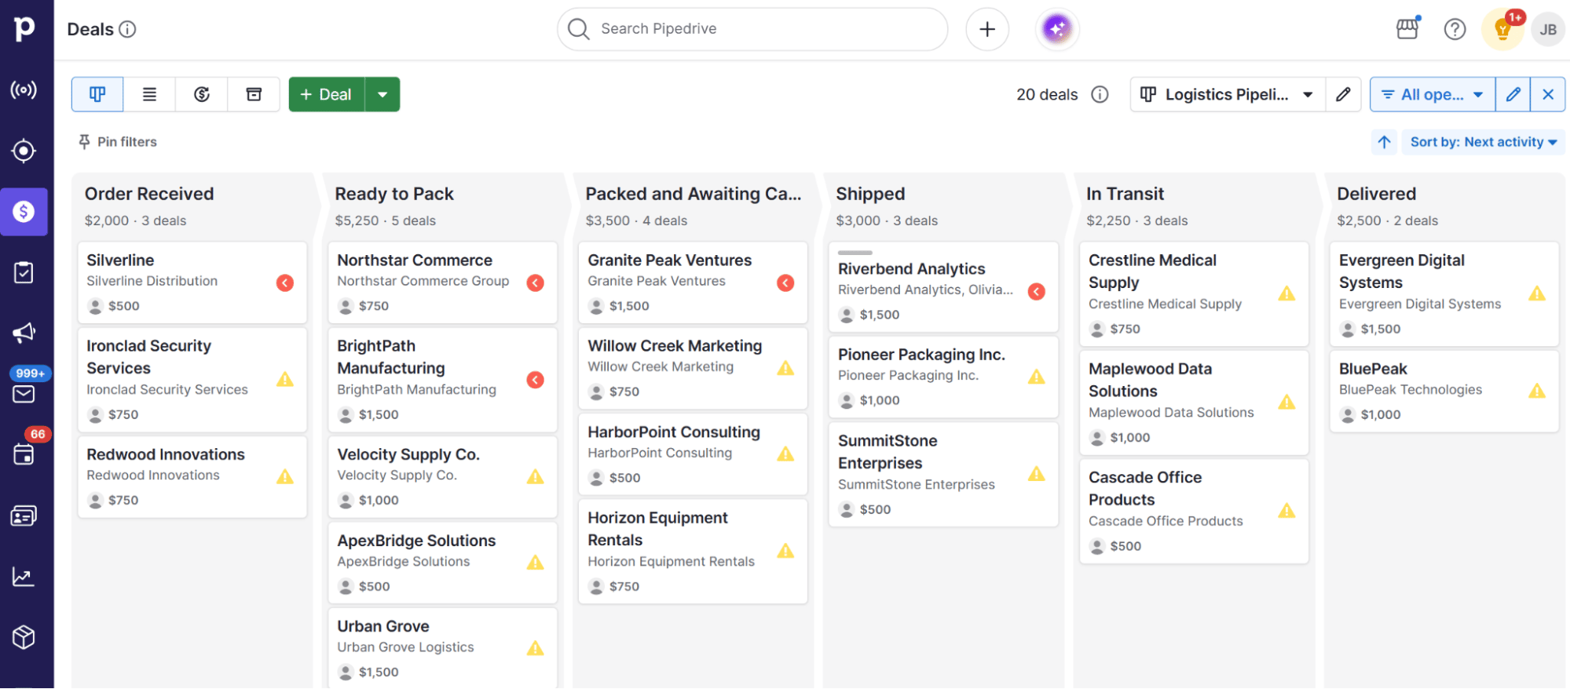
Task: Toggle sort direction arrow
Action: click(x=1384, y=142)
